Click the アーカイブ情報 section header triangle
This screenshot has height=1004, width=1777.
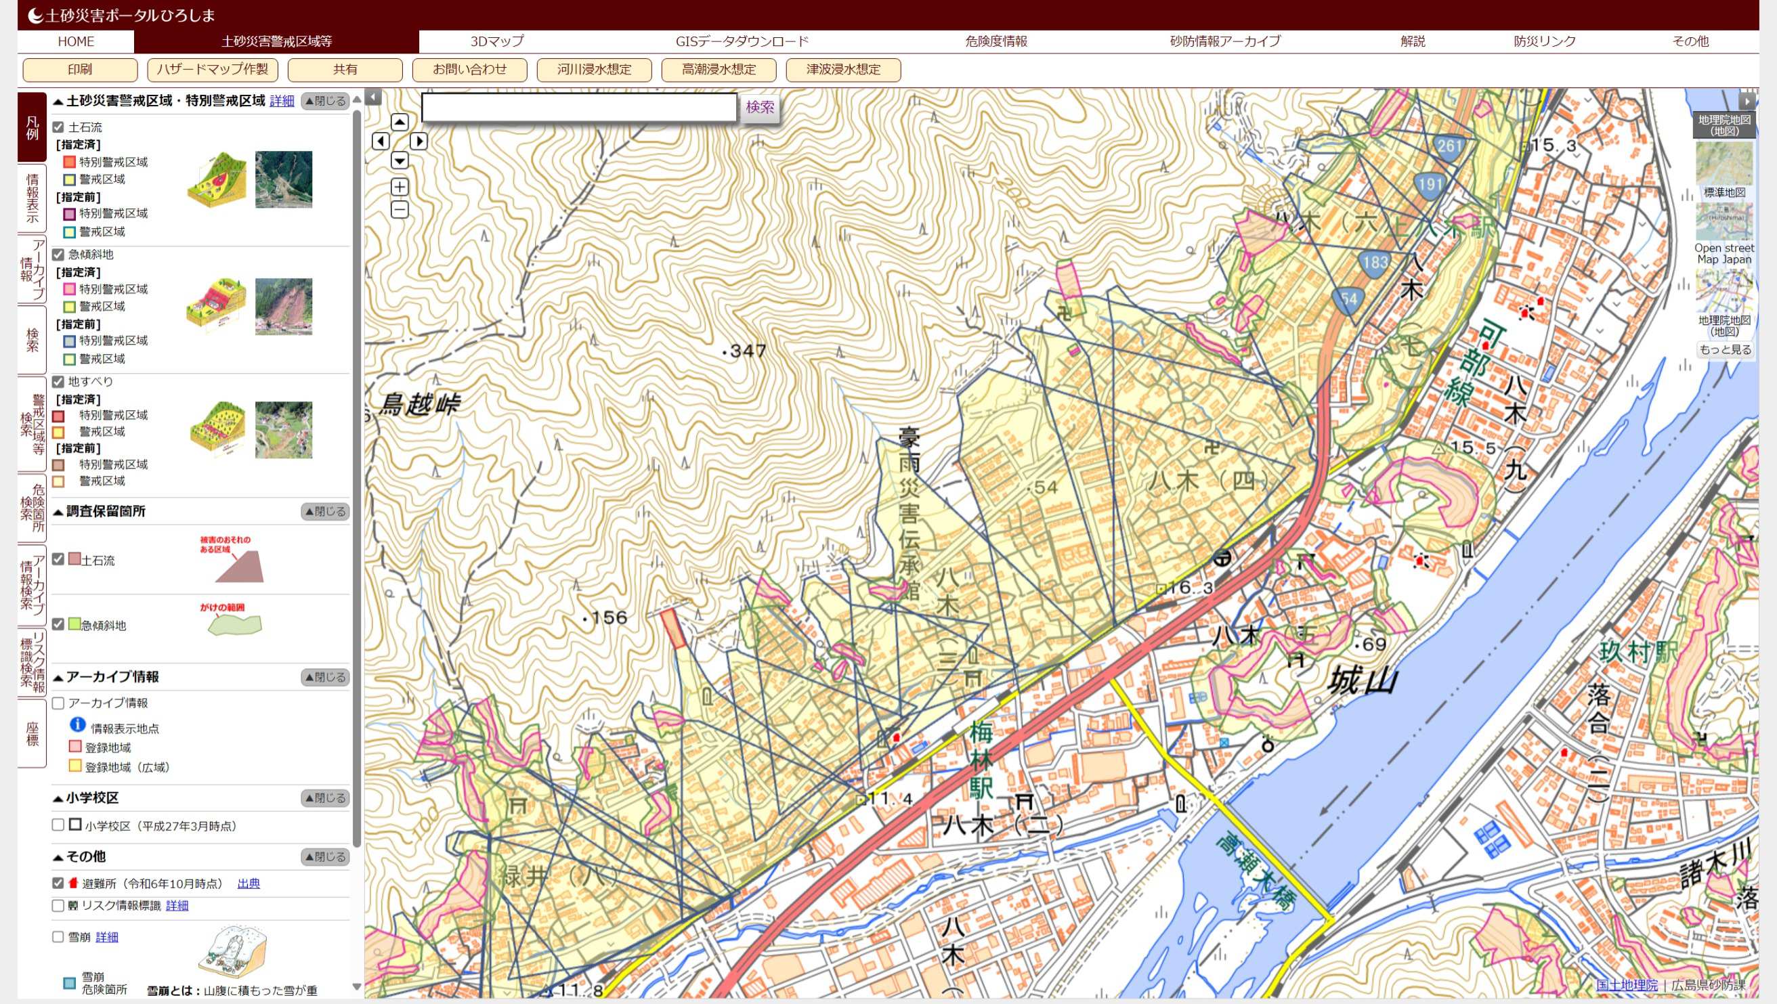click(x=59, y=678)
